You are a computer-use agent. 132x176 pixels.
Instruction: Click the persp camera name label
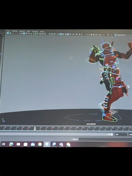pos(91,124)
